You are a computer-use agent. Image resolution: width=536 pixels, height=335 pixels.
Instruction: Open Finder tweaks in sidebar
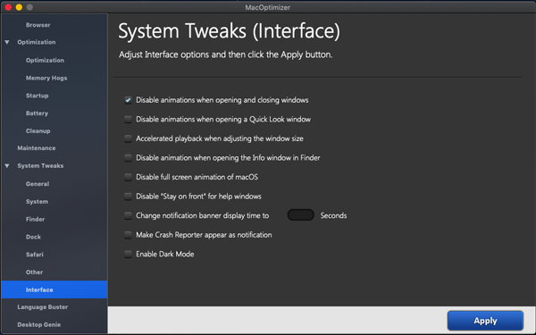click(x=35, y=219)
